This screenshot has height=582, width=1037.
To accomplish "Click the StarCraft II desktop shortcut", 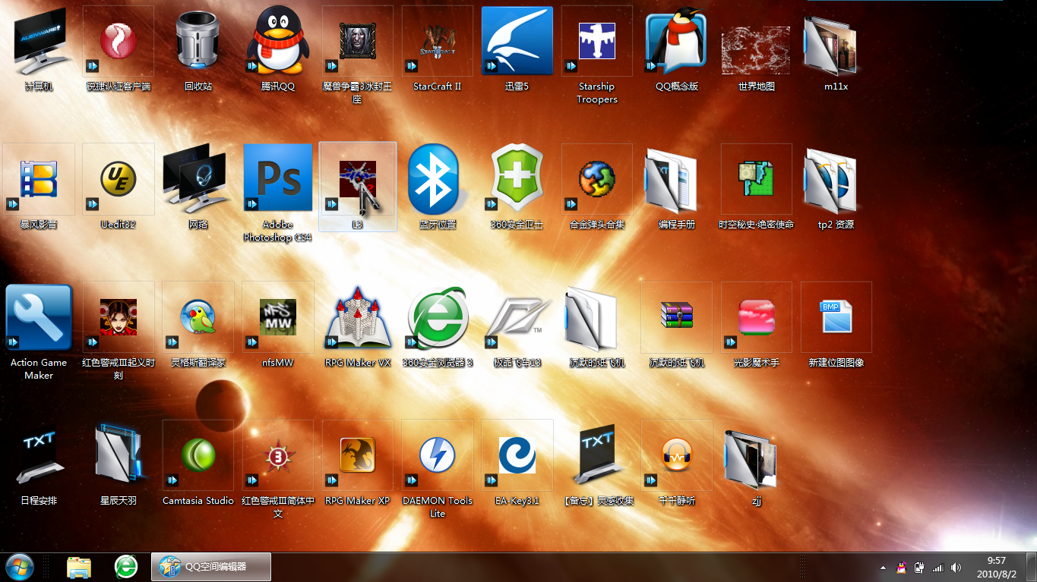I will [438, 41].
